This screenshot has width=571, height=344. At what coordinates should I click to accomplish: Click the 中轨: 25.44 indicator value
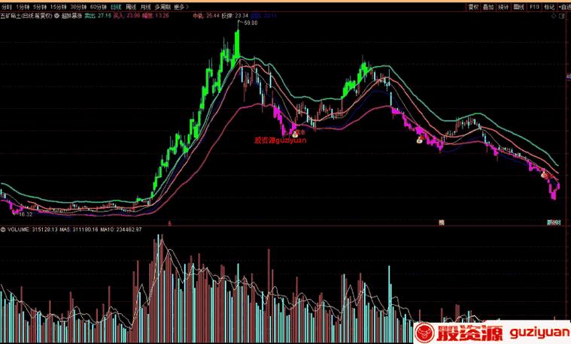[x=206, y=16]
